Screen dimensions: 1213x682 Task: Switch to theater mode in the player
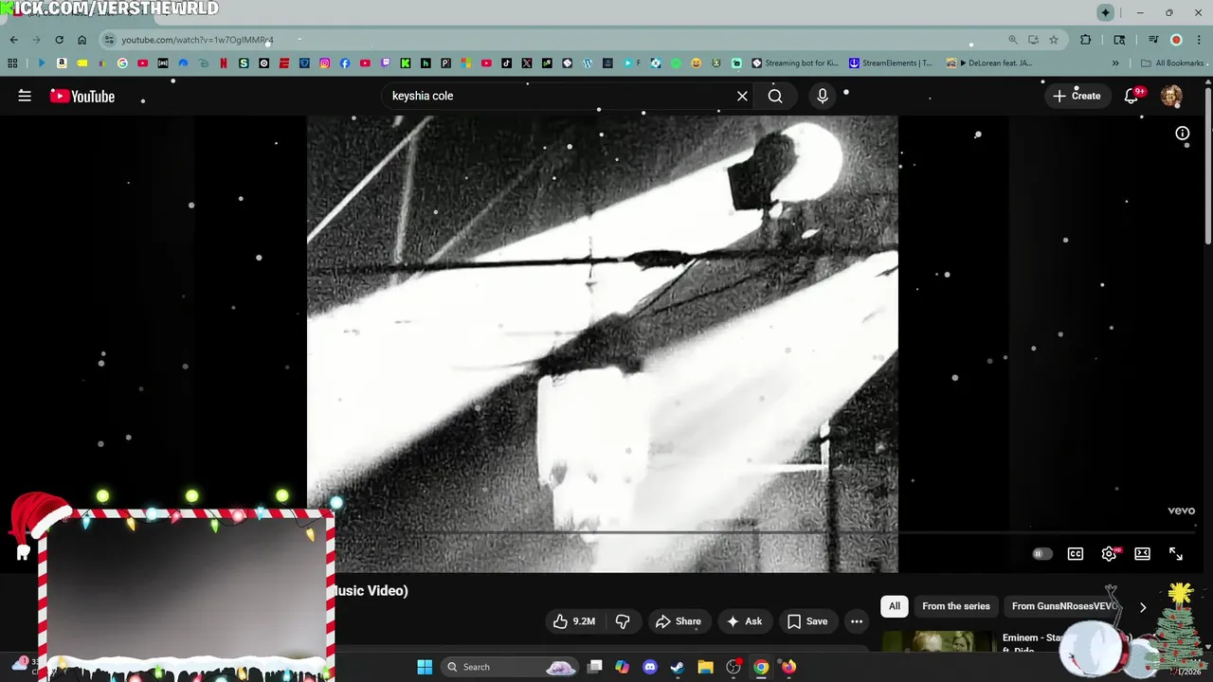pos(1143,554)
